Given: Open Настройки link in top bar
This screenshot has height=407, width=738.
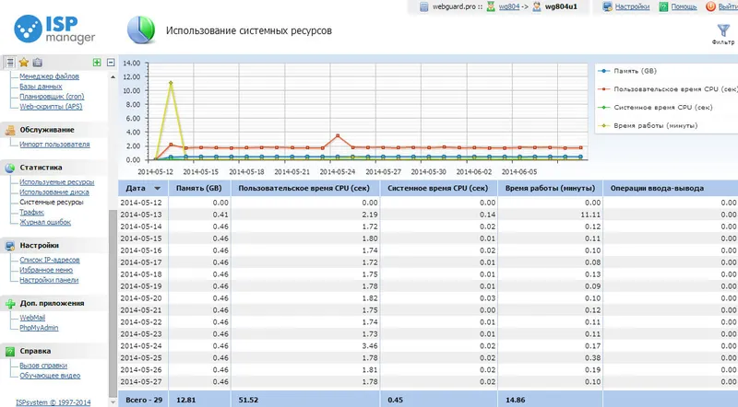Looking at the screenshot, I should (632, 6).
